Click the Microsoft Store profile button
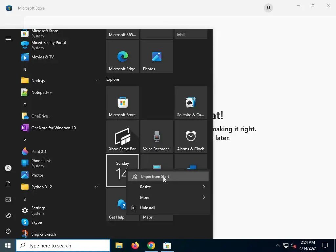This screenshot has width=336, height=252. [268, 8]
